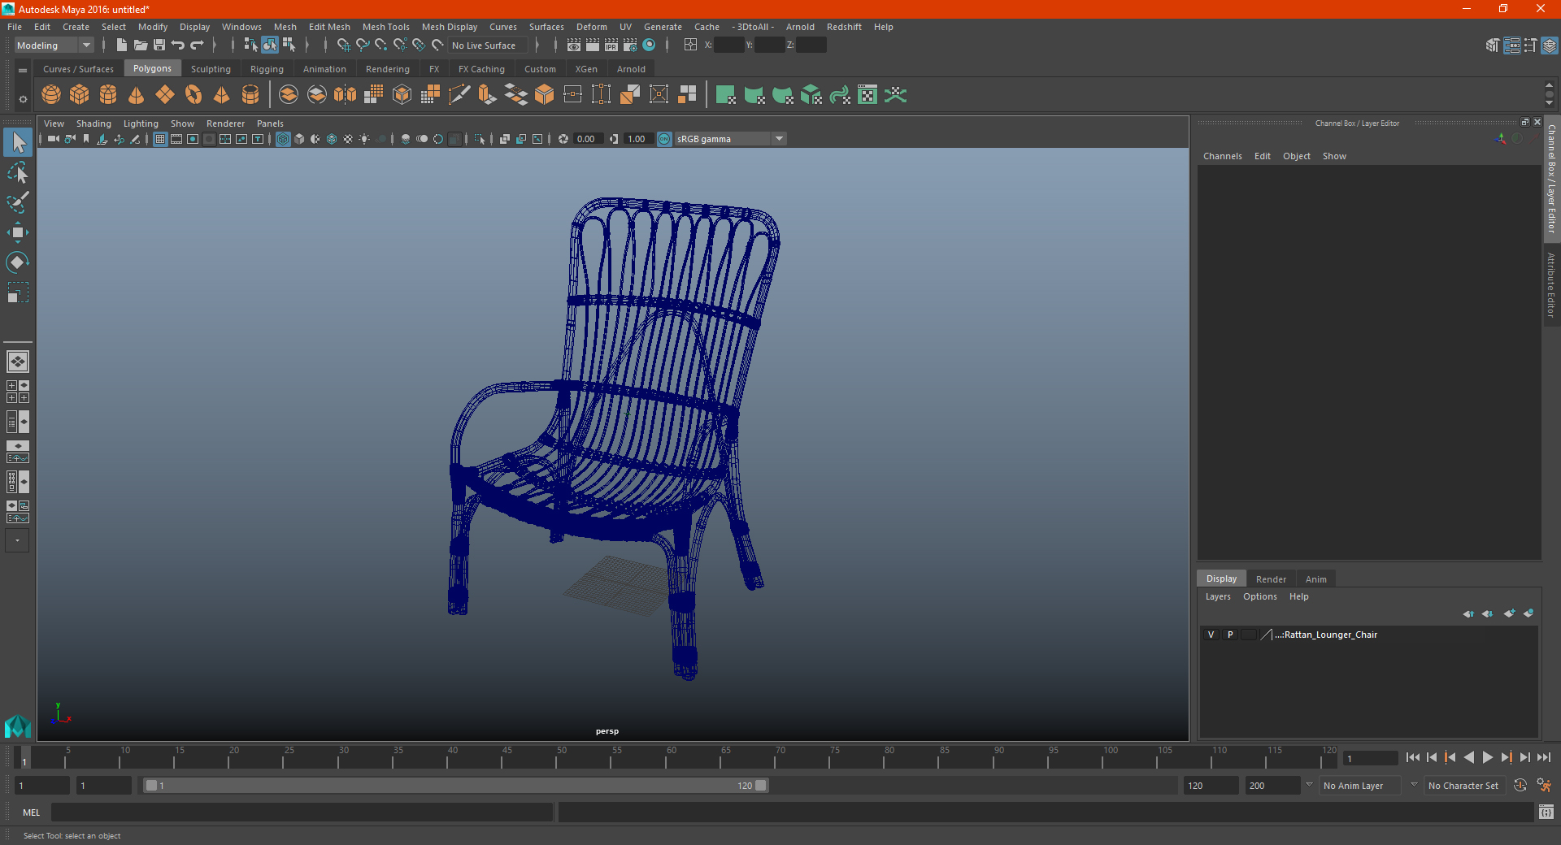Open the Deform menu
The image size is (1561, 845).
(x=592, y=27)
